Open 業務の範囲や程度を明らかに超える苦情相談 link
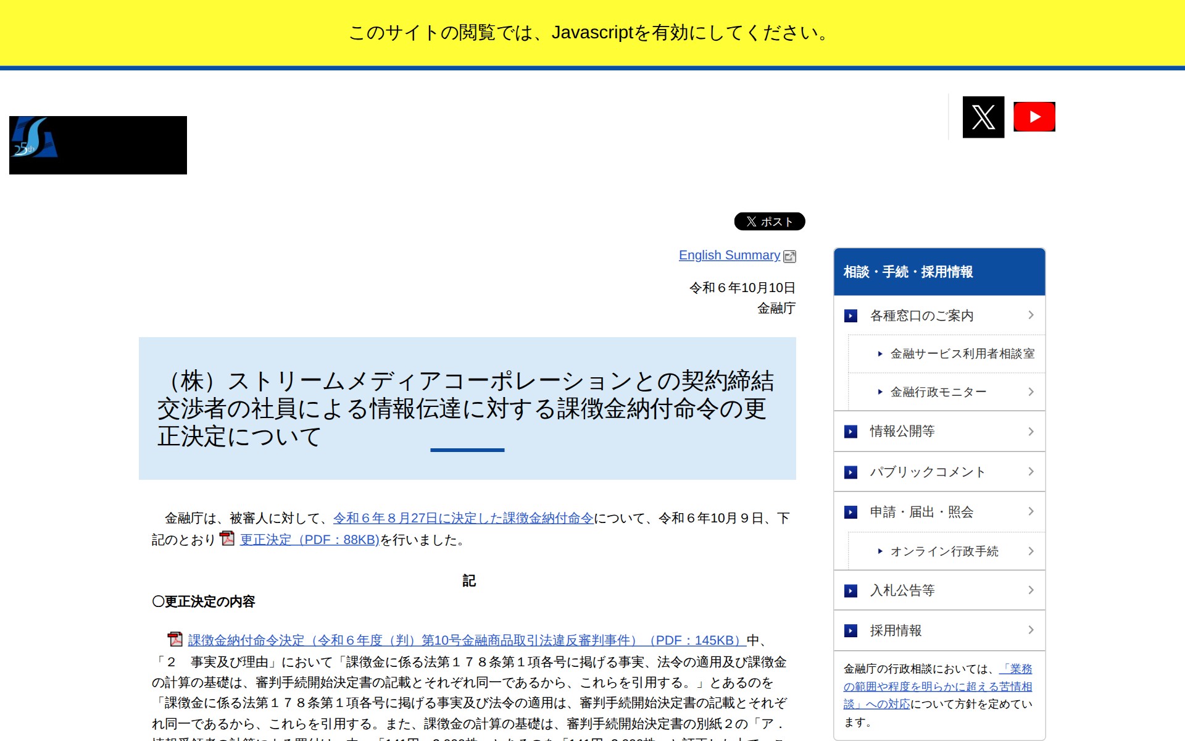This screenshot has width=1185, height=741. 938,687
